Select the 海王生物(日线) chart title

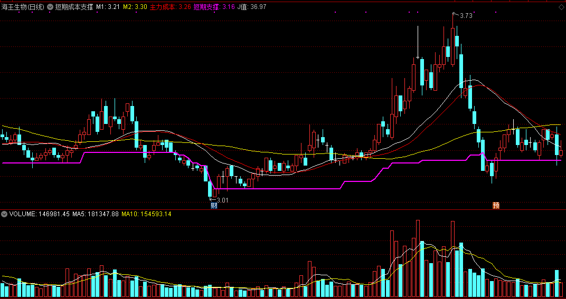pyautogui.click(x=23, y=7)
